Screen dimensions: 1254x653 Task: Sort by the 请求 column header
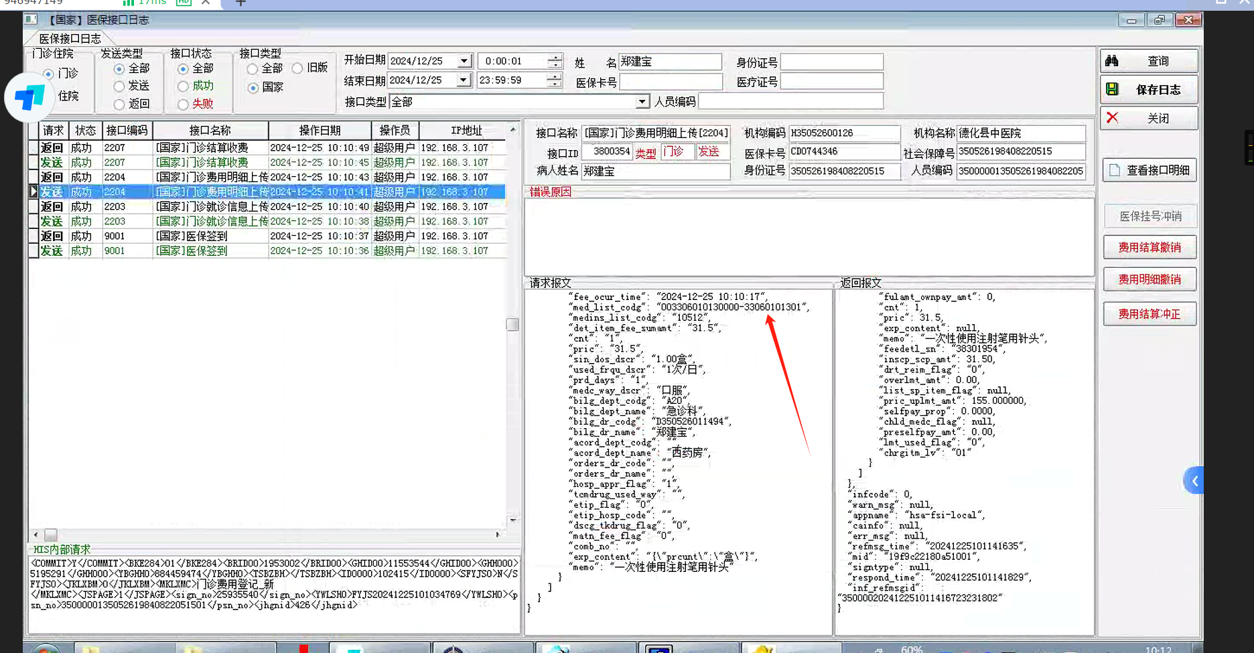click(x=54, y=131)
